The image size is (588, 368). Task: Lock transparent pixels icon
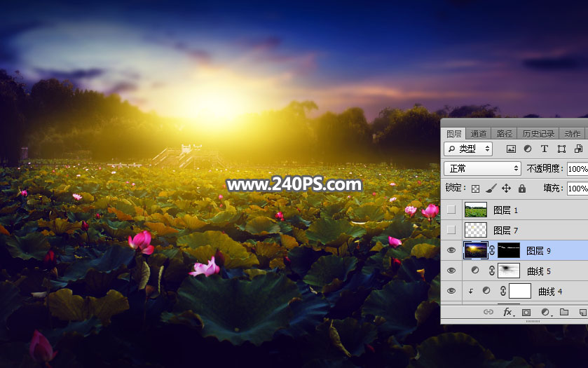tap(475, 189)
